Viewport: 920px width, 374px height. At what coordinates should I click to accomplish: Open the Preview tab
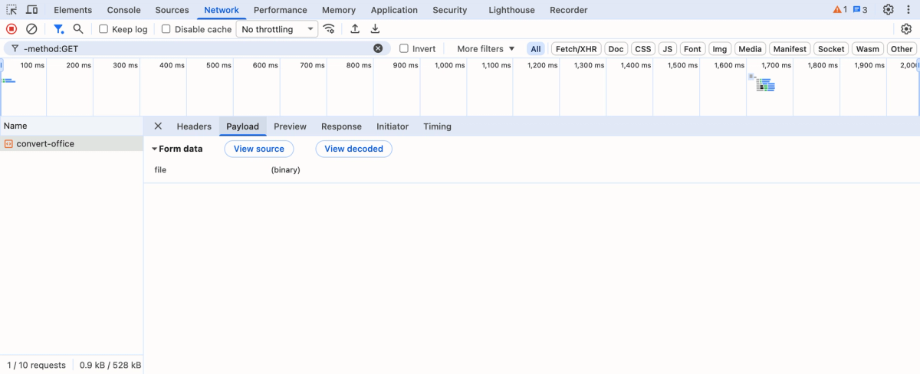coord(290,126)
